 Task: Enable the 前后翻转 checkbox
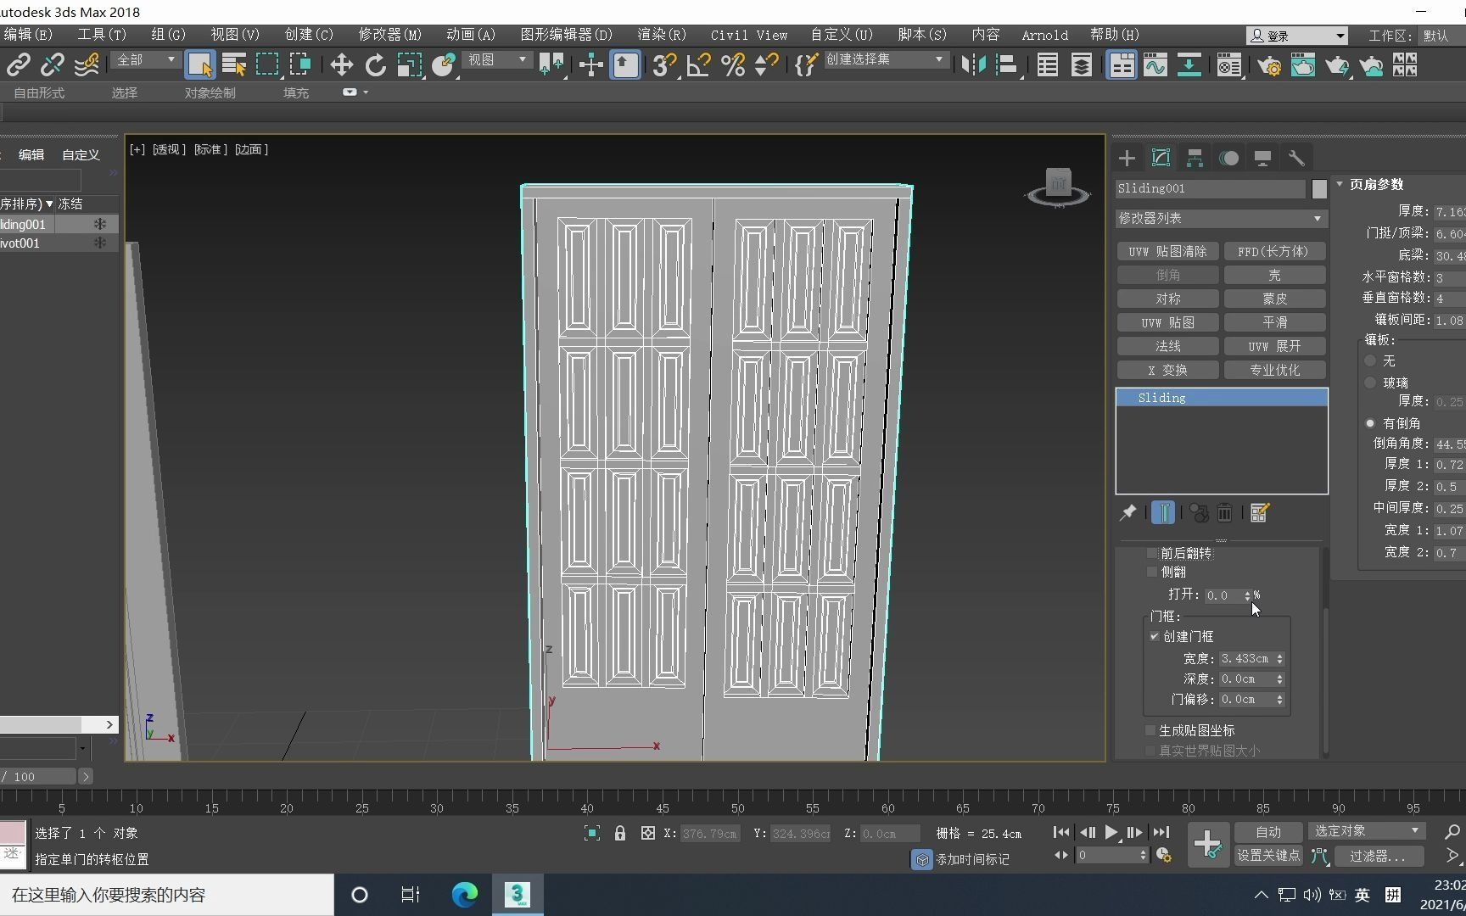click(x=1152, y=553)
